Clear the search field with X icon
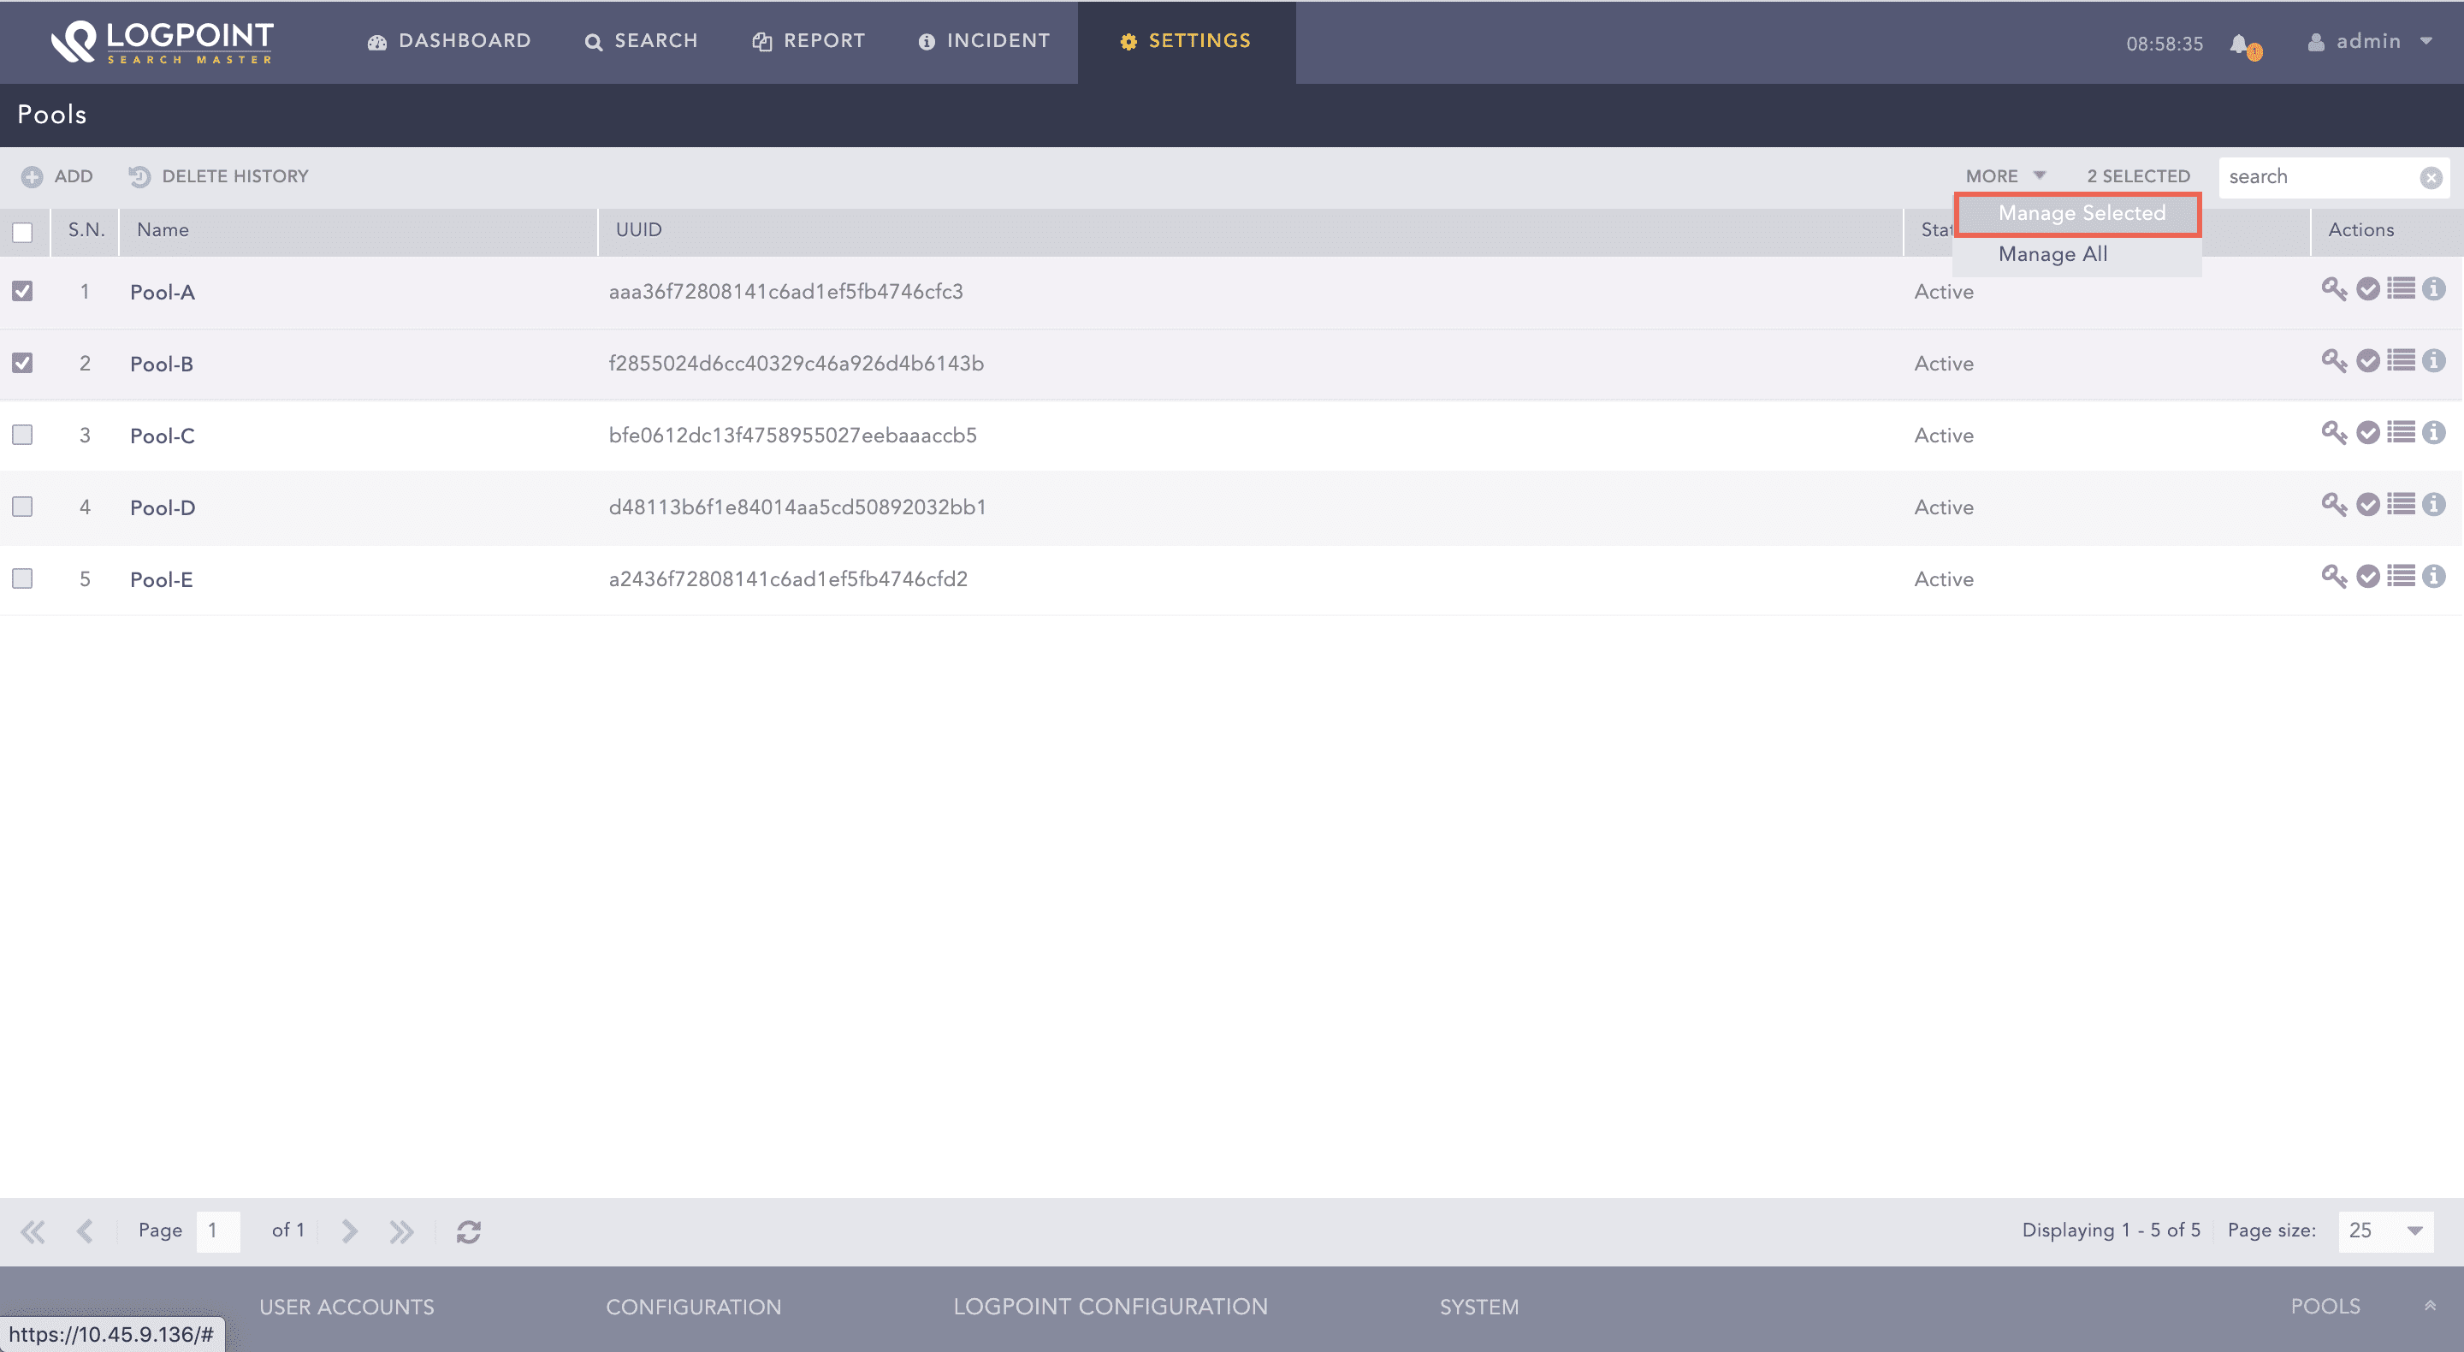Image resolution: width=2464 pixels, height=1352 pixels. 2431,177
